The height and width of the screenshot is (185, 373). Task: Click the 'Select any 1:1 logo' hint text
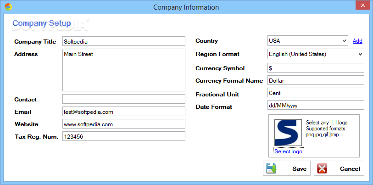pos(327,123)
